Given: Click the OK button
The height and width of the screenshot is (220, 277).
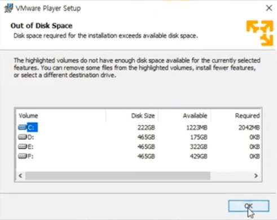Looking at the screenshot, I should point(249,206).
